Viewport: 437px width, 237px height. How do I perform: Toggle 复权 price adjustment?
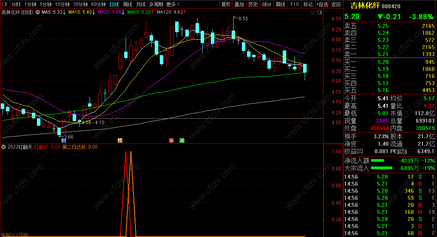[x=226, y=4]
